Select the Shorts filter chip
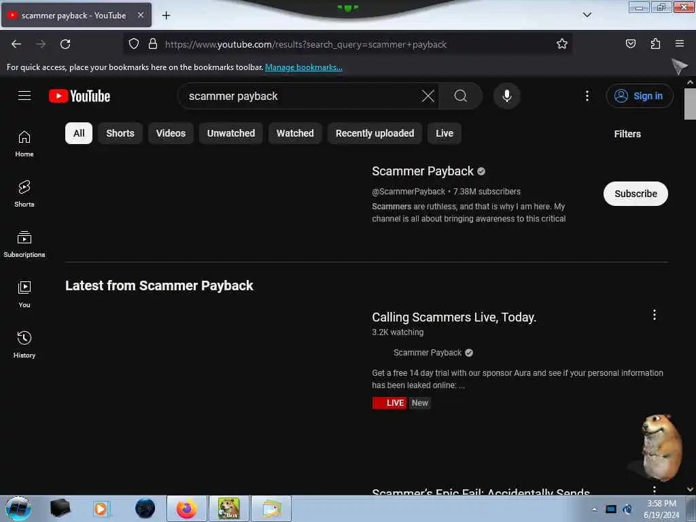The image size is (696, 522). coord(120,133)
